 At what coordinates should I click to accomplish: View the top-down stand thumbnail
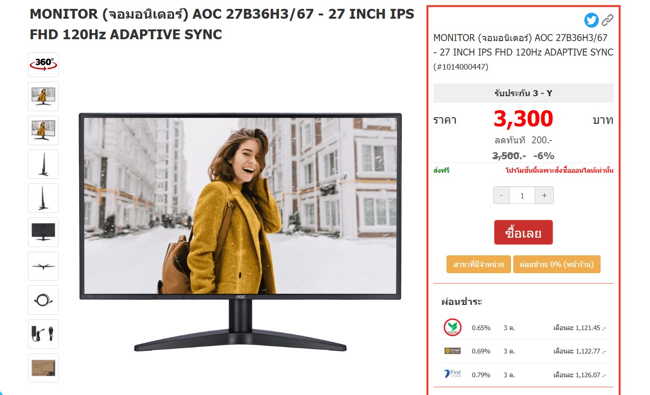coord(43,266)
